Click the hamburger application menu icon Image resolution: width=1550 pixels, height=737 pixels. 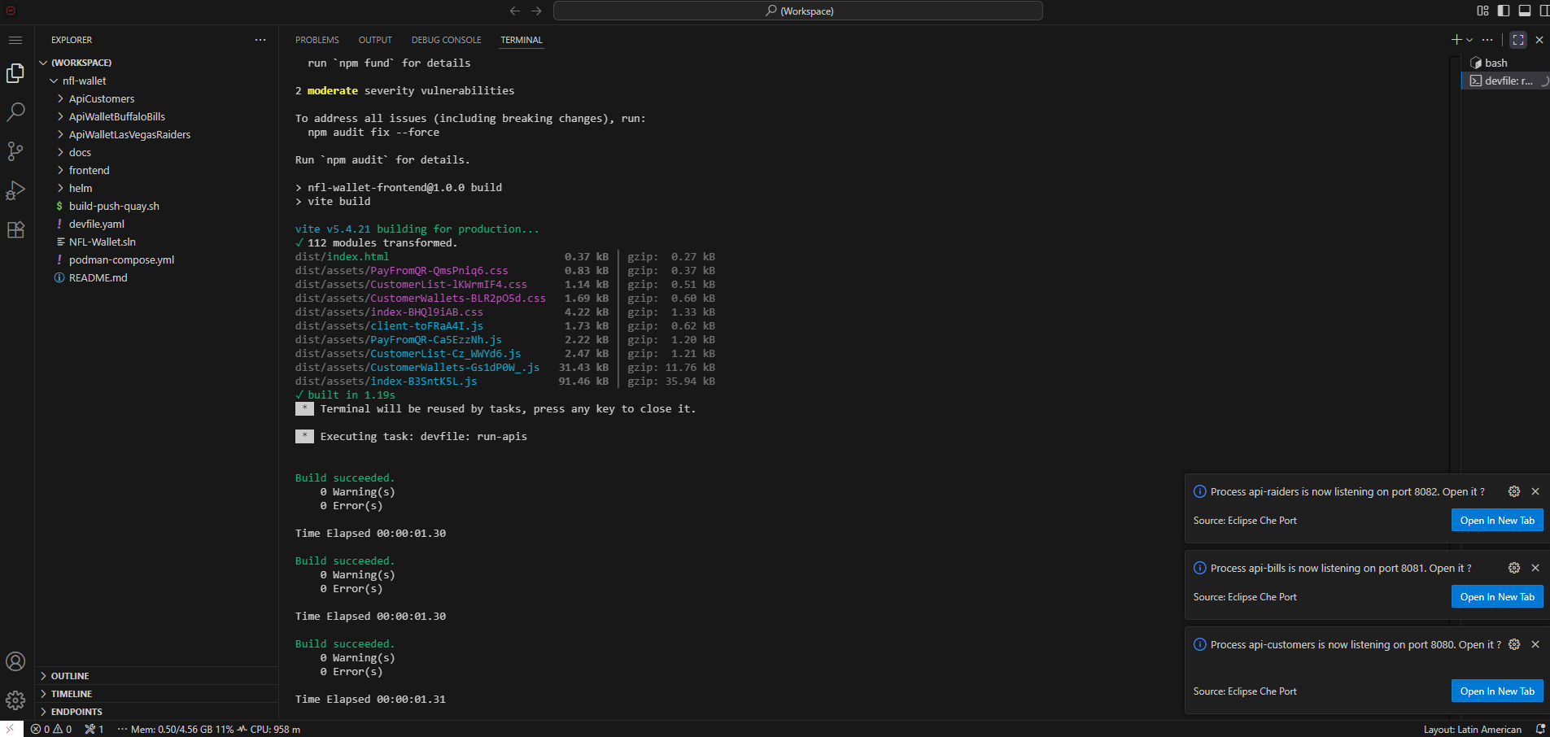pos(15,40)
